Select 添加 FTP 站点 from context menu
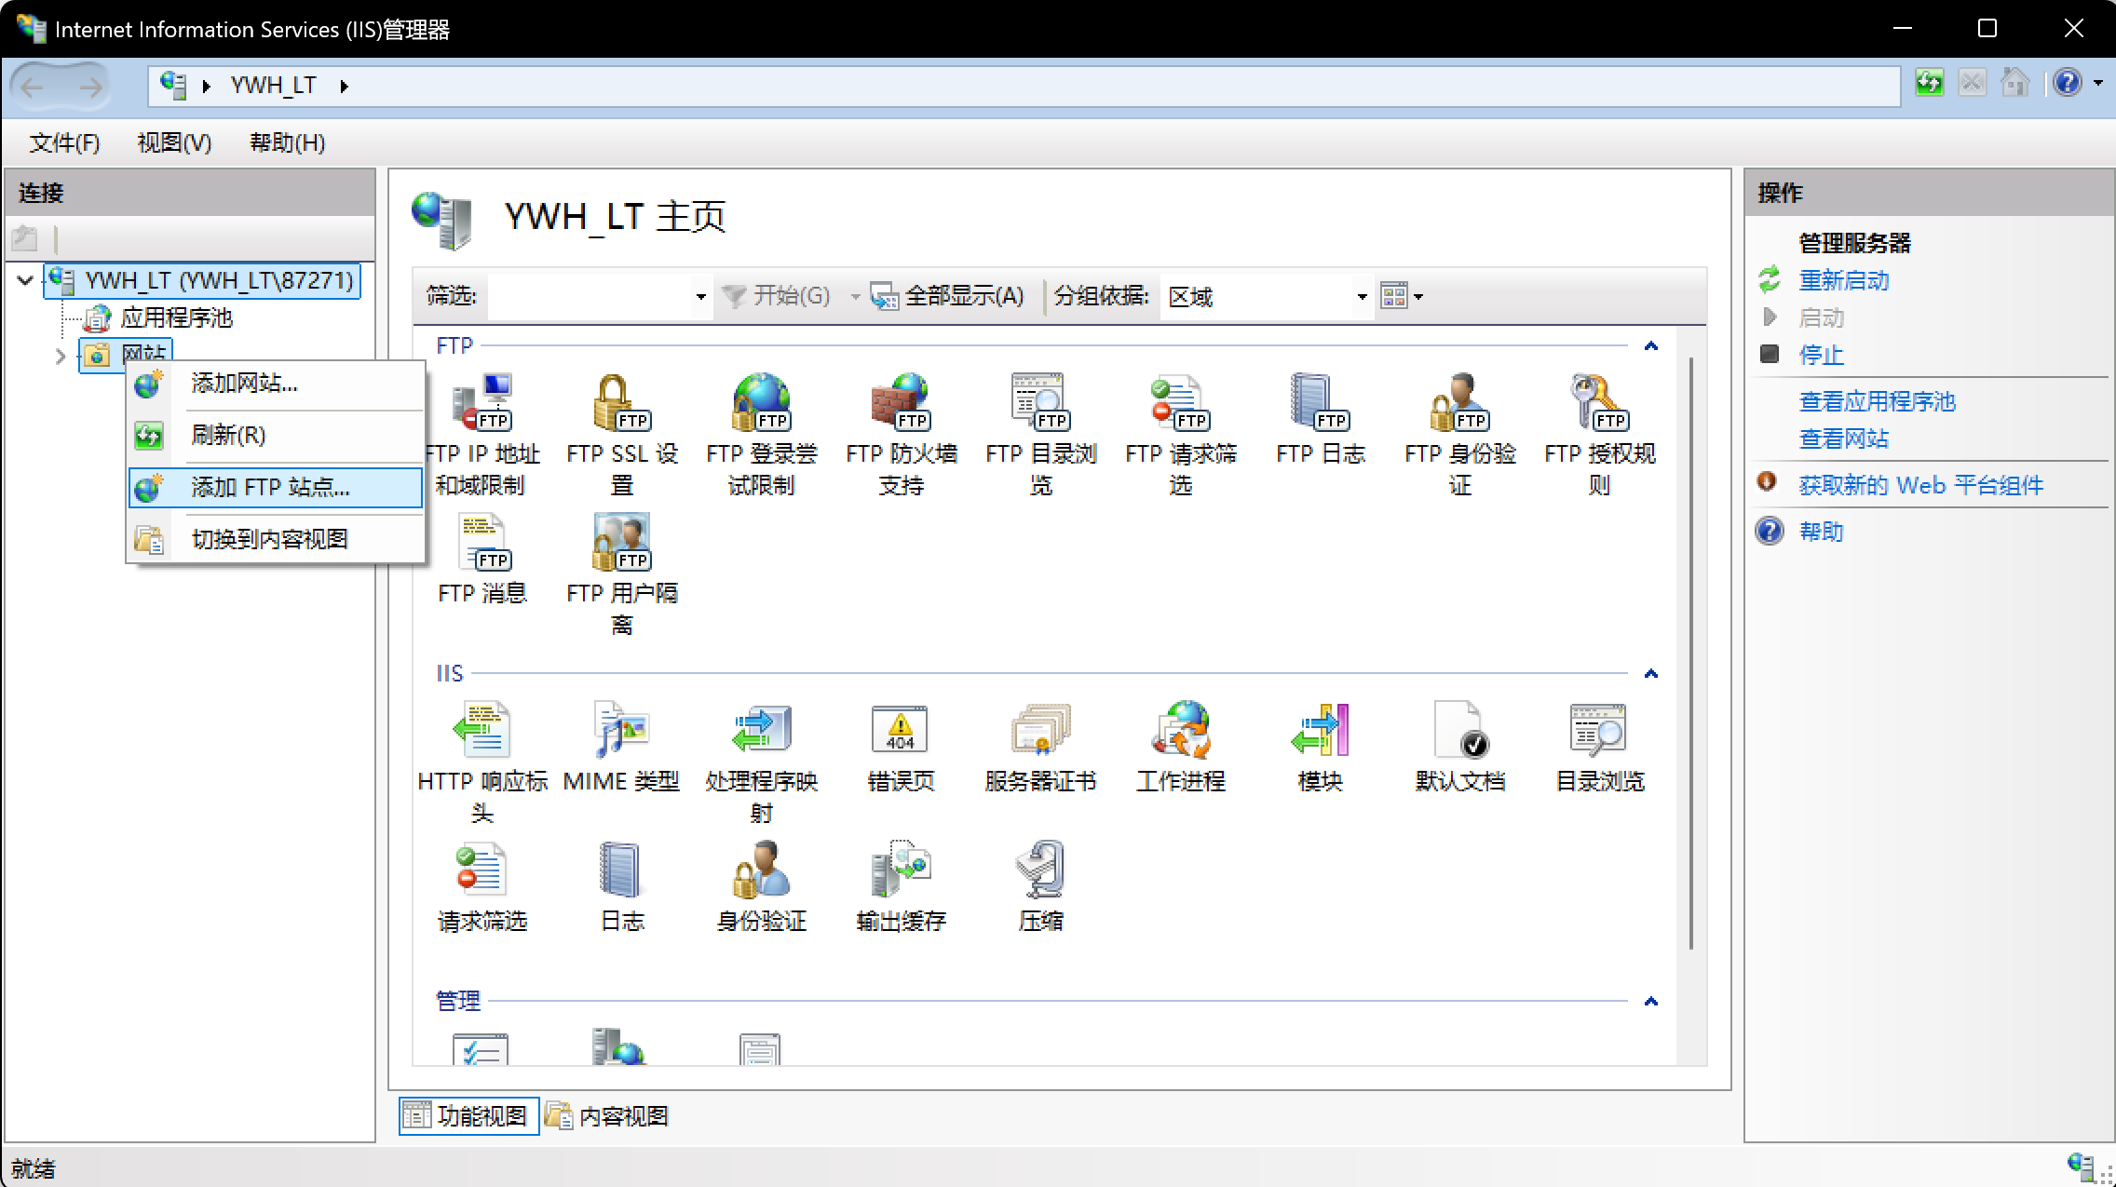 click(269, 486)
